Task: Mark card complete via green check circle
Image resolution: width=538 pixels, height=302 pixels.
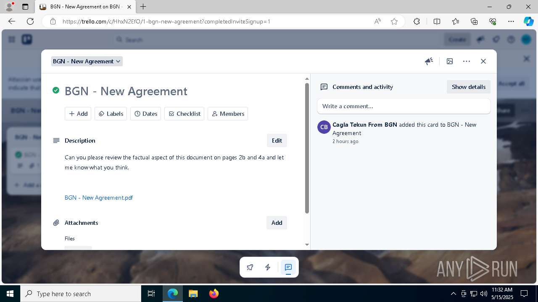Action: tap(56, 90)
